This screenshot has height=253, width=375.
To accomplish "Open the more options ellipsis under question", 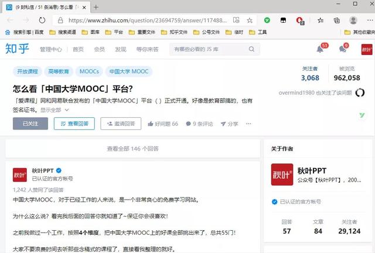I will coord(248,124).
